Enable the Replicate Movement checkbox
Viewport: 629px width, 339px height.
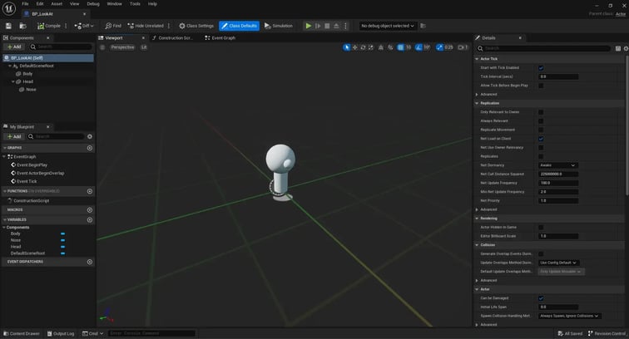(541, 130)
